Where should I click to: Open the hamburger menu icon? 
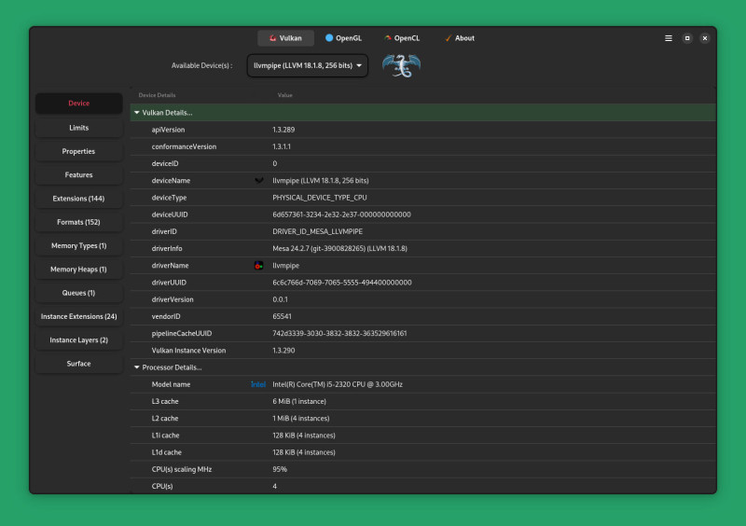pos(668,38)
